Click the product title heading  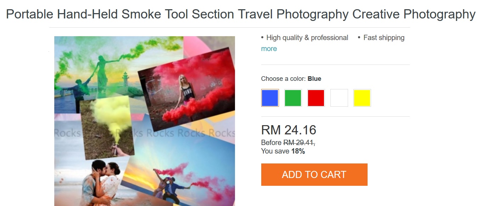click(x=241, y=14)
